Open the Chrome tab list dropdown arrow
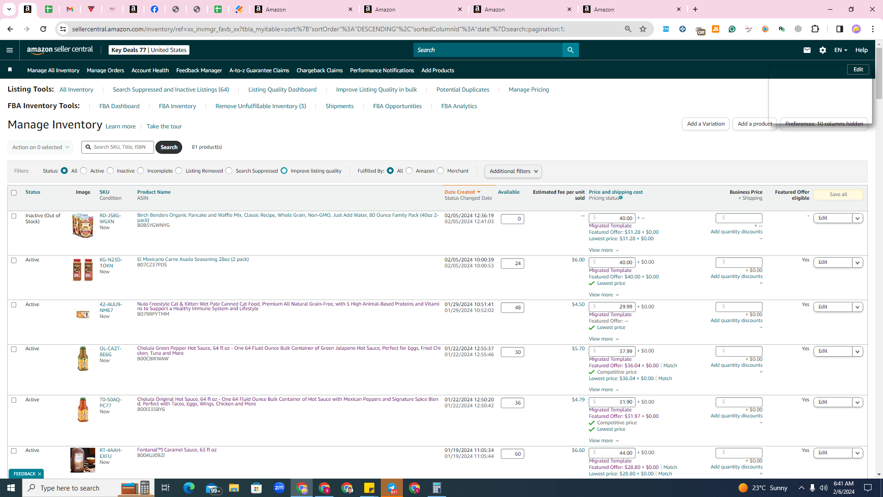Screen dimensions: 883x497 [9, 9]
